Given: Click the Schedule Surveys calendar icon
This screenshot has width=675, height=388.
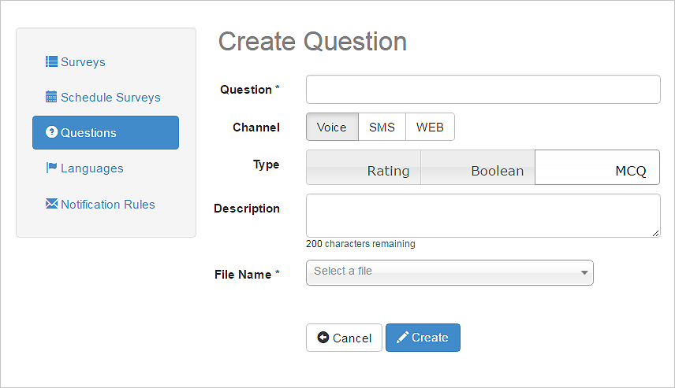Looking at the screenshot, I should (x=51, y=97).
